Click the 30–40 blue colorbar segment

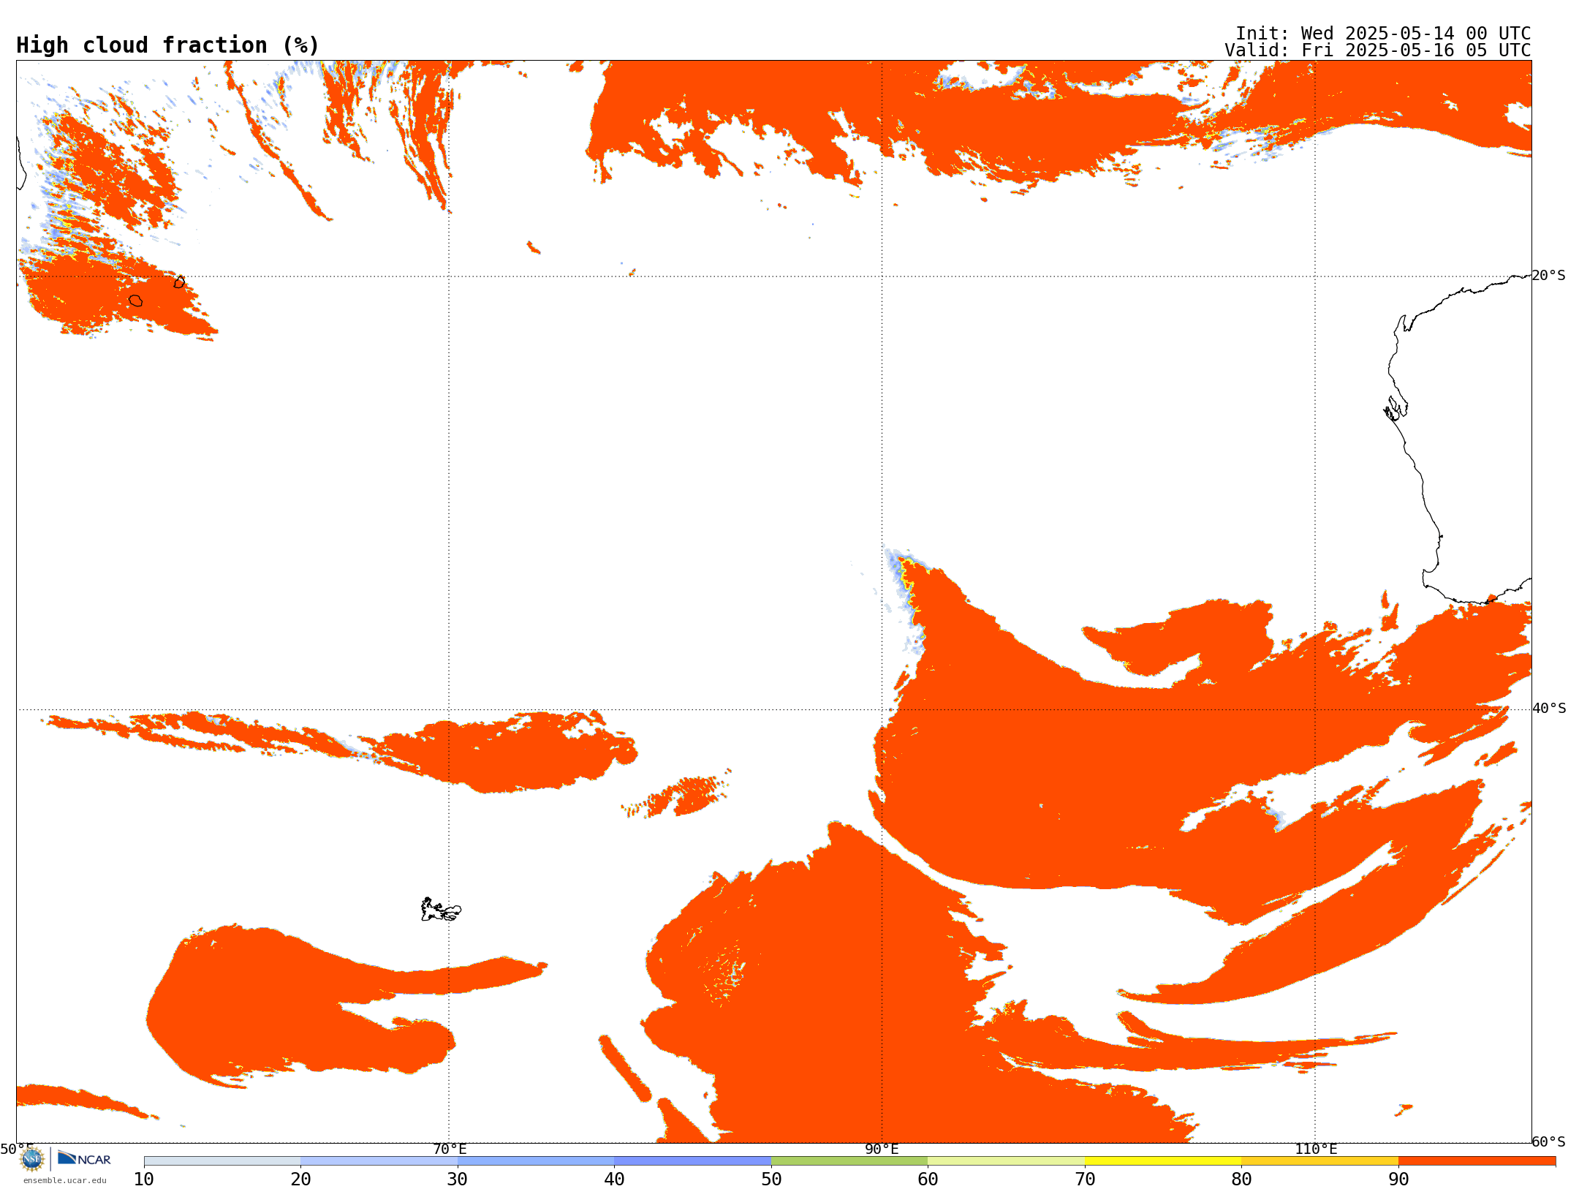(536, 1161)
